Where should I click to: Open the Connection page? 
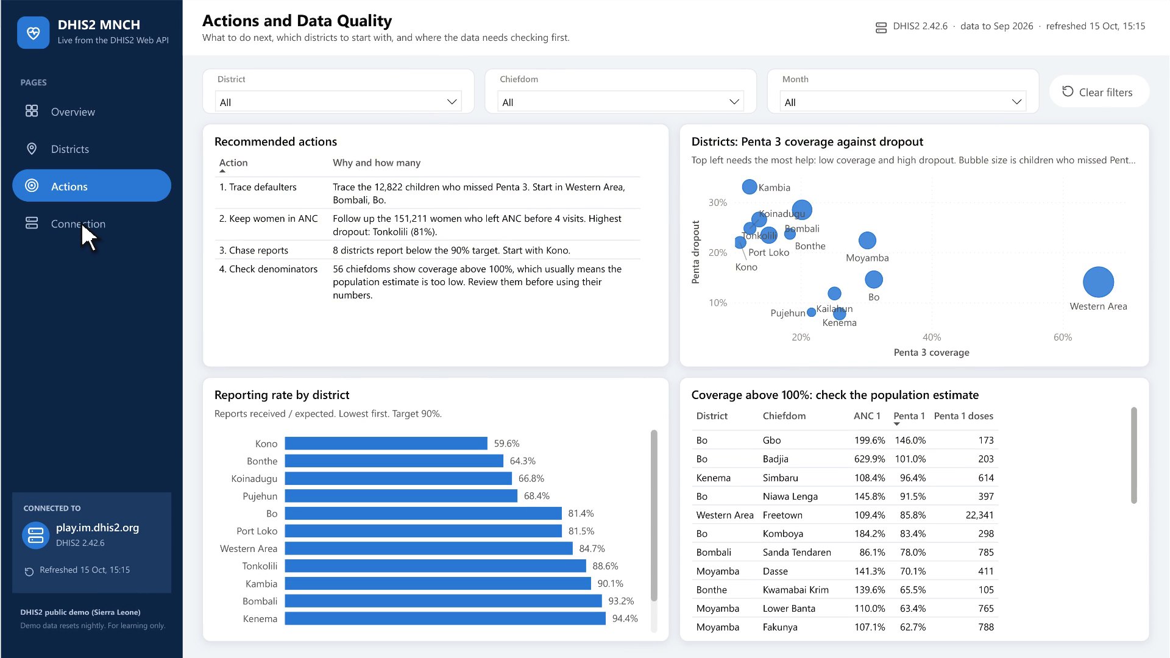pyautogui.click(x=91, y=223)
